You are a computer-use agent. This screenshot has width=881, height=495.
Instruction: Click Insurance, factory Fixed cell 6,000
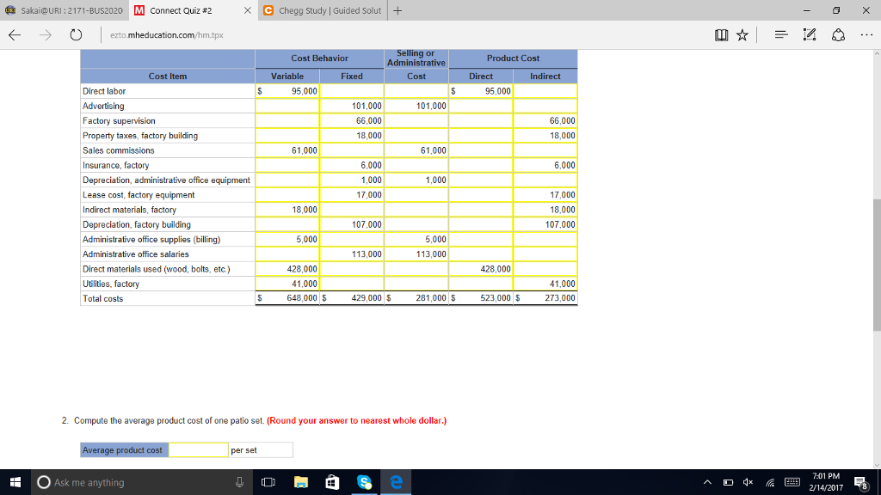[x=352, y=165]
